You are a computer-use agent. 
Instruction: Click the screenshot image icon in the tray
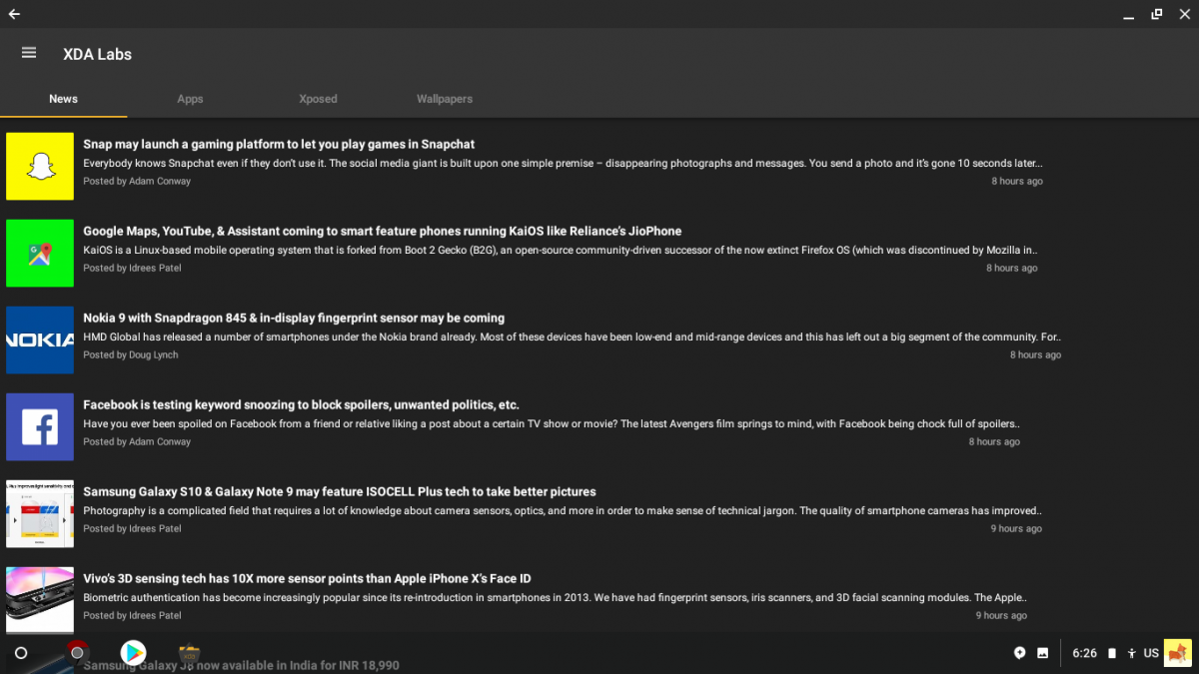[x=1042, y=652]
